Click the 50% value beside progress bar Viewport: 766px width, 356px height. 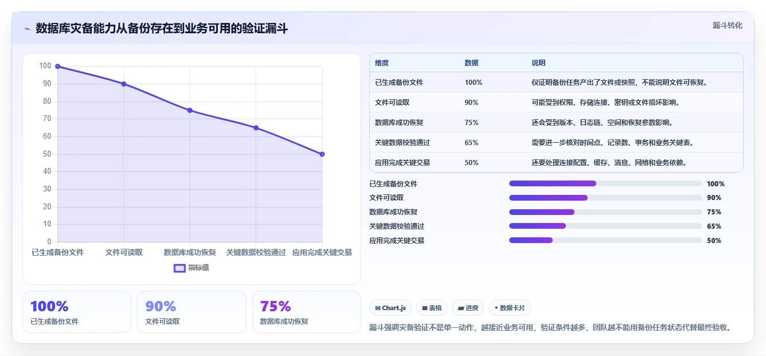point(714,241)
